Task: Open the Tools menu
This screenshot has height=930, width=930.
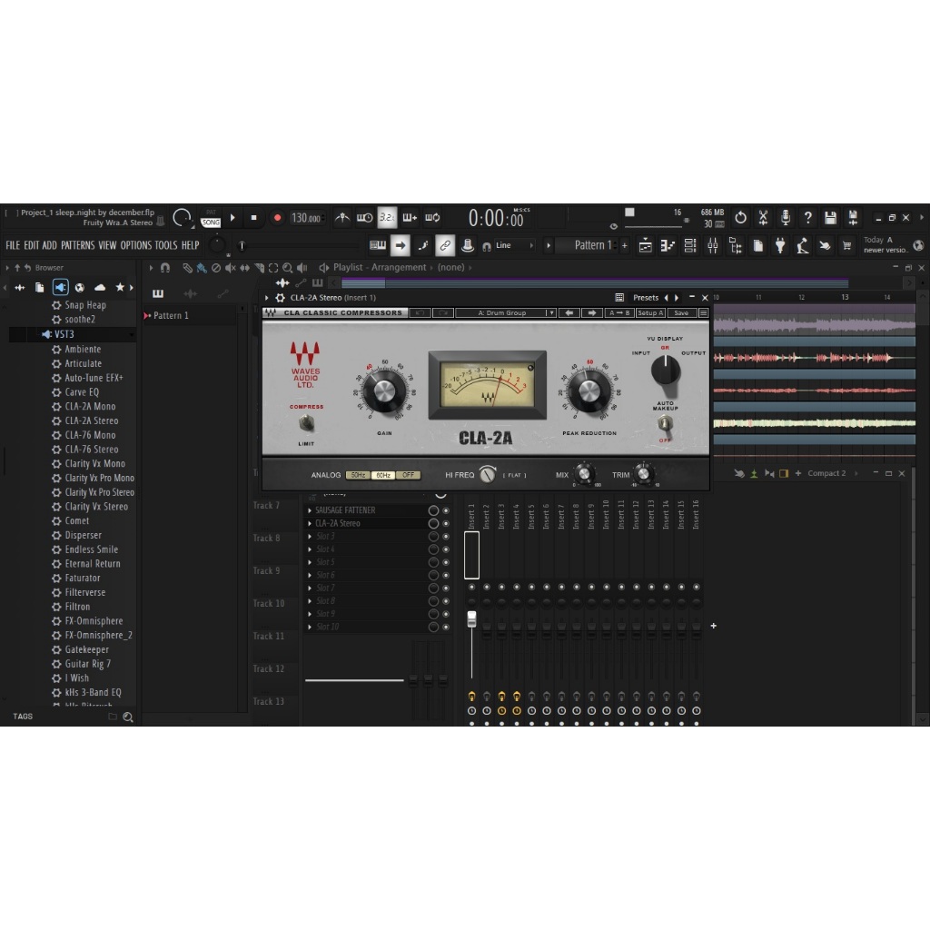Action: (166, 245)
